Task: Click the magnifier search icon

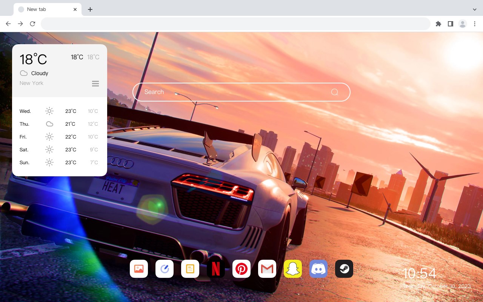Action: click(x=334, y=92)
